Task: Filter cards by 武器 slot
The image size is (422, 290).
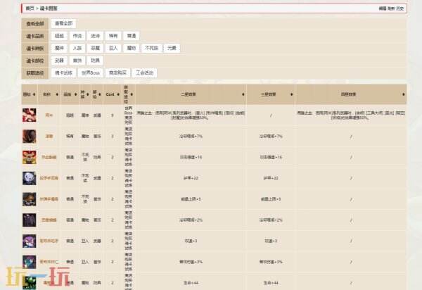Action: tap(59, 61)
